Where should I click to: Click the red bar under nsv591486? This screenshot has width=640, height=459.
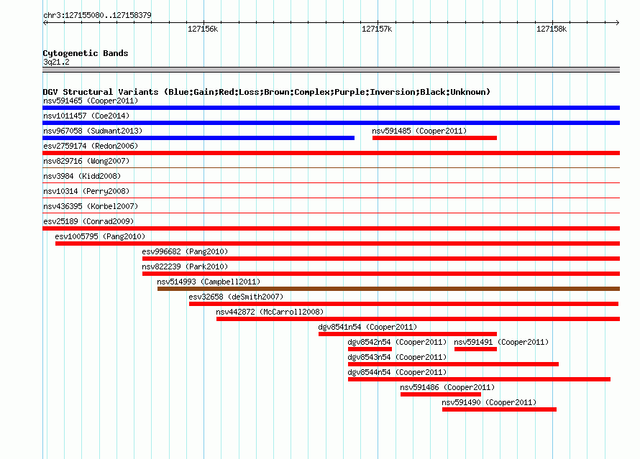(441, 394)
